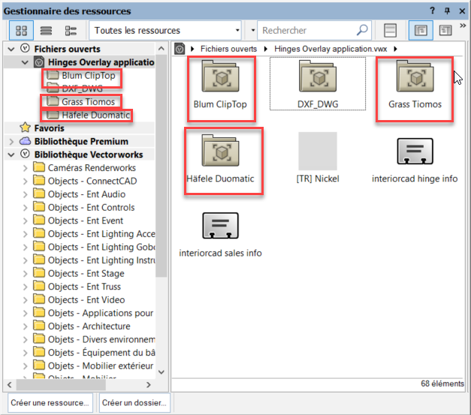
Task: Pin the resource manager palette
Action: pos(447,11)
